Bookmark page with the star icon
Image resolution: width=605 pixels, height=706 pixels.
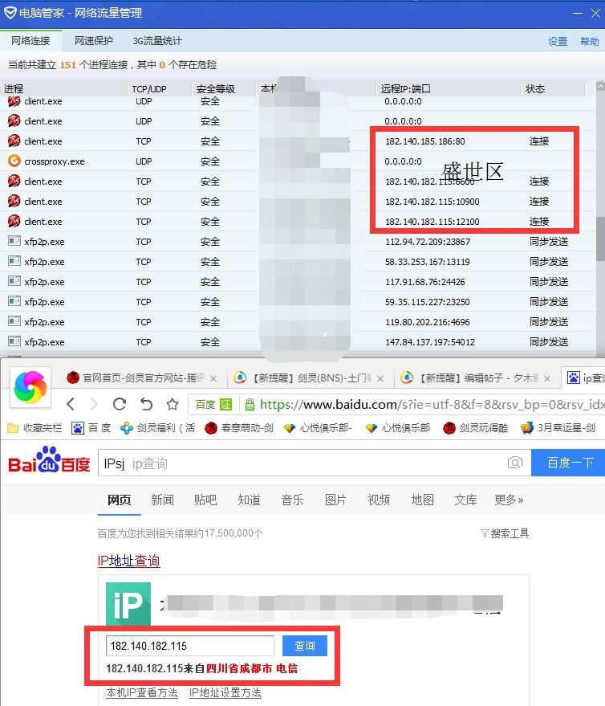[173, 404]
